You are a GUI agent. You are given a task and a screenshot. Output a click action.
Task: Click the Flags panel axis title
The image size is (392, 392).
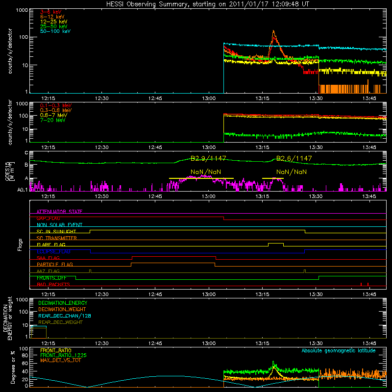20,245
